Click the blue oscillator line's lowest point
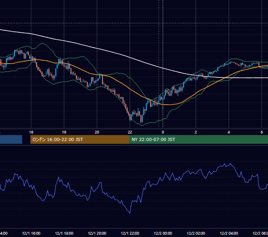The height and width of the screenshot is (237, 268). 130,213
